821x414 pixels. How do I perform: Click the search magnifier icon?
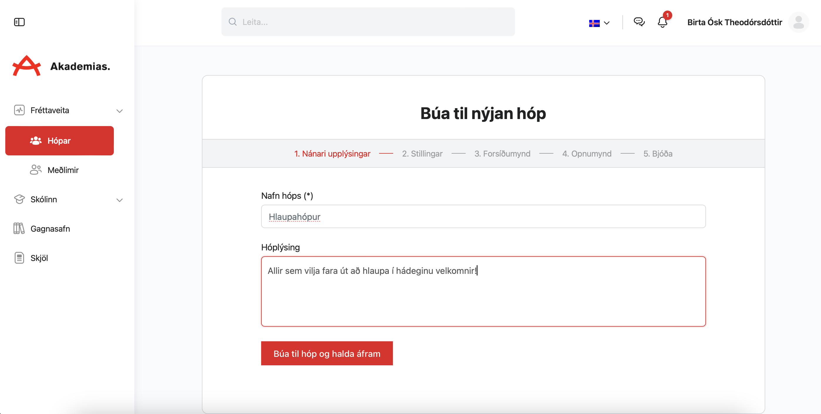(233, 22)
